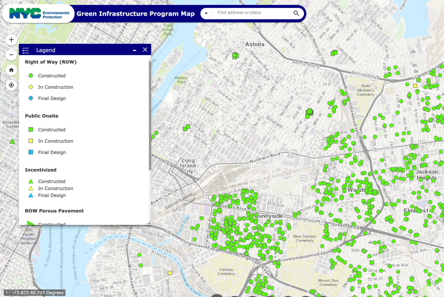444x297 pixels.
Task: Click the ROW Final Design blue circle symbol
Action: pos(31,98)
